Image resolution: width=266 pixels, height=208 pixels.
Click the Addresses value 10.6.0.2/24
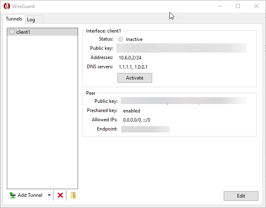[130, 58]
